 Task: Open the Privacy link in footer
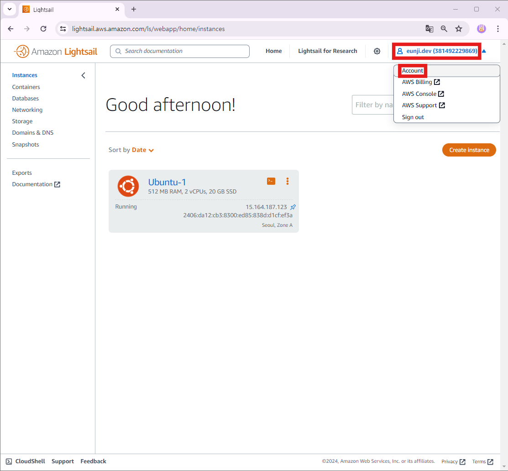pyautogui.click(x=453, y=461)
